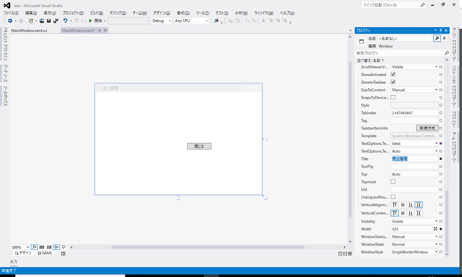The height and width of the screenshot is (277, 462).
Task: Select vertical split layout icon
Action: pos(340,253)
